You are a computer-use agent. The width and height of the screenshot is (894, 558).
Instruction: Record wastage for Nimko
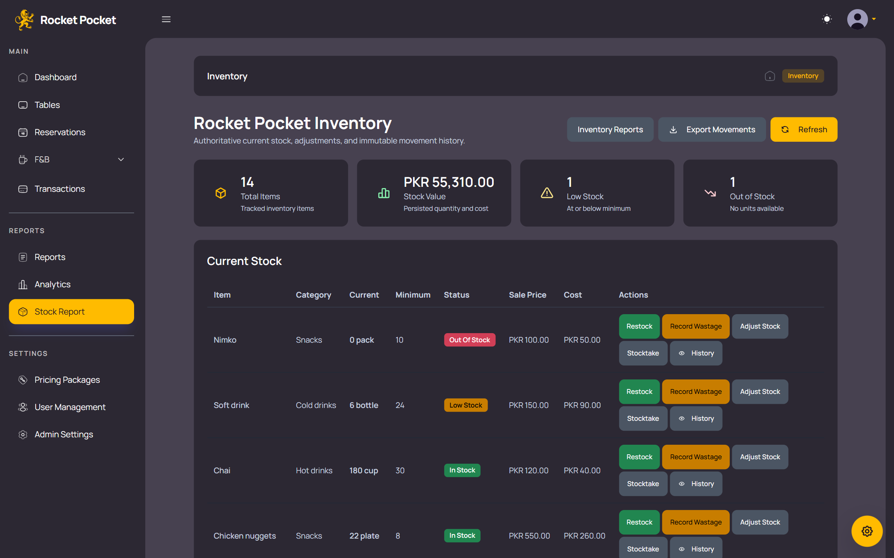point(696,327)
